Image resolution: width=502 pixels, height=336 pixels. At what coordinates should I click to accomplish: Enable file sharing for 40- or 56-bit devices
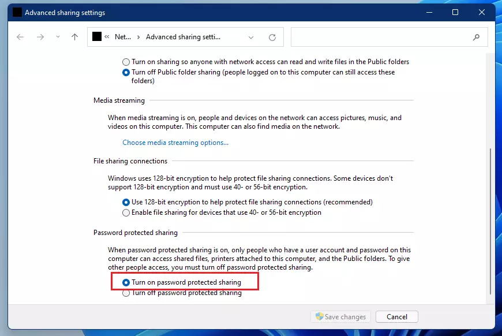[126, 212]
